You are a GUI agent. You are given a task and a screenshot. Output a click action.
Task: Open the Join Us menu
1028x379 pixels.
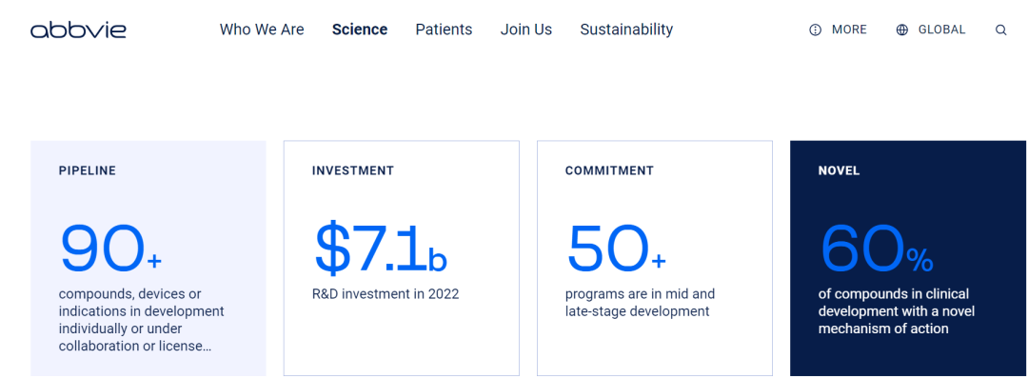pos(525,30)
